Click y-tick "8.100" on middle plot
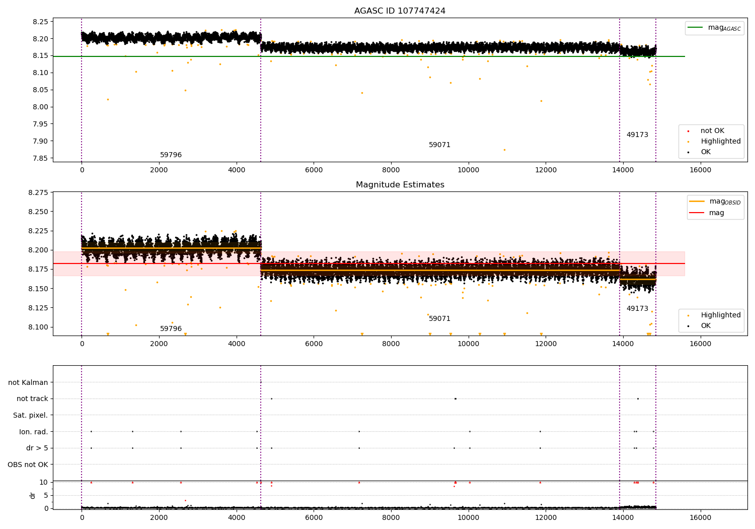Viewport: 755px width, 529px height. tap(38, 327)
